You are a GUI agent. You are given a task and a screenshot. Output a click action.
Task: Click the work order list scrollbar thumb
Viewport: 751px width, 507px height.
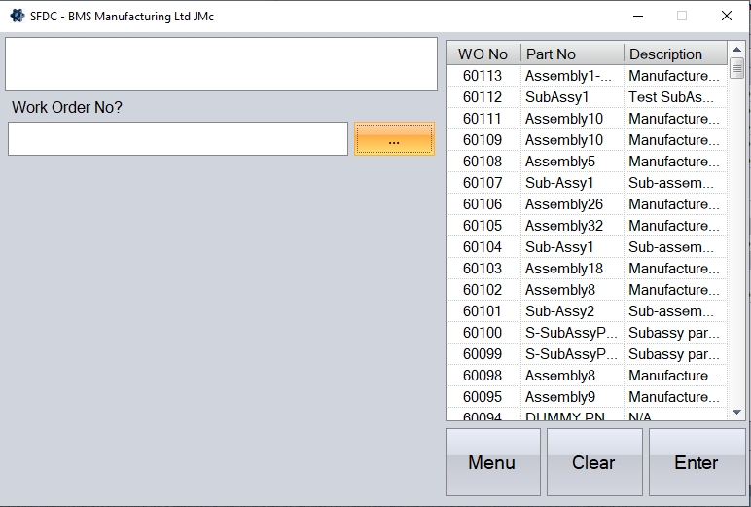tap(736, 69)
